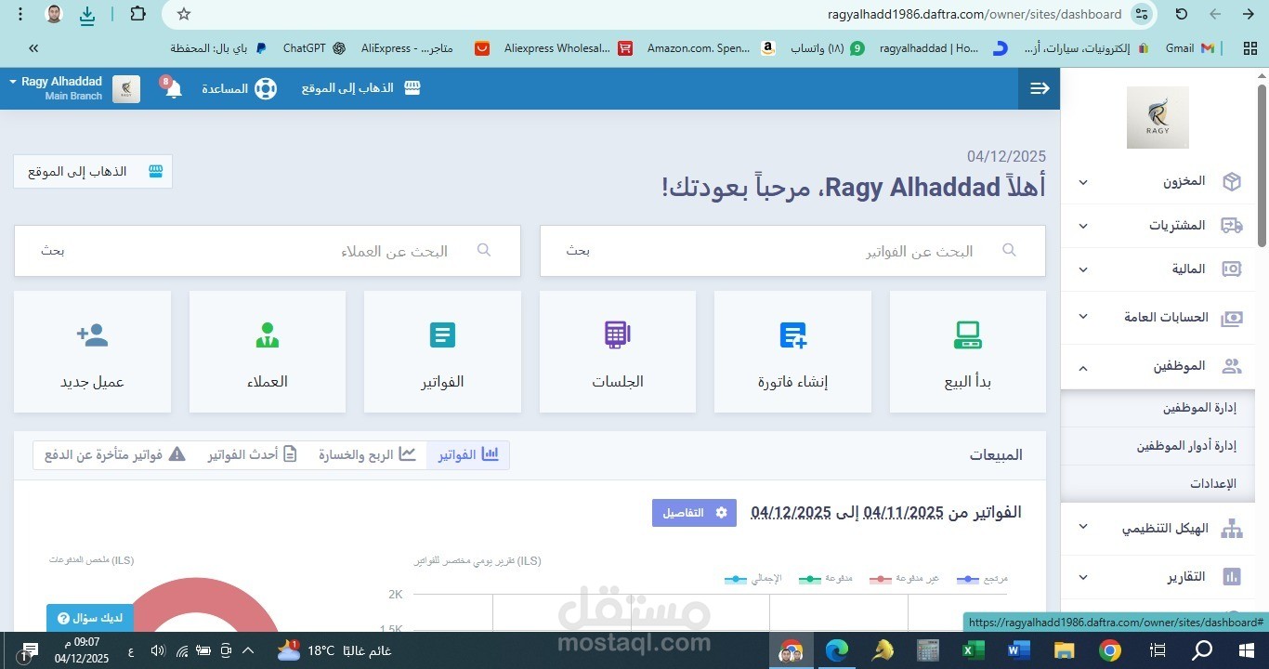The width and height of the screenshot is (1269, 669).
Task: Reload the page with refresh icon
Action: click(x=1182, y=14)
